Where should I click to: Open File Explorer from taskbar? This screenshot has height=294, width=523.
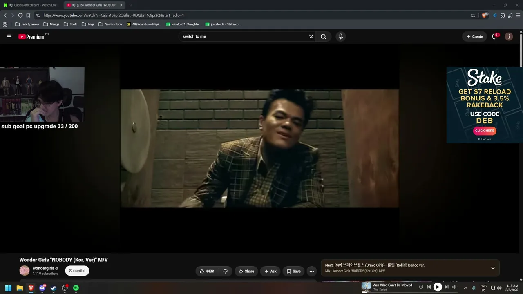tap(20, 288)
